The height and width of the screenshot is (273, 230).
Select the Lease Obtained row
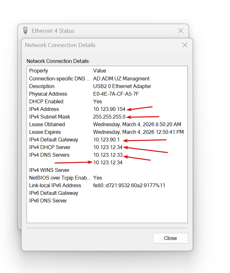(x=47, y=124)
